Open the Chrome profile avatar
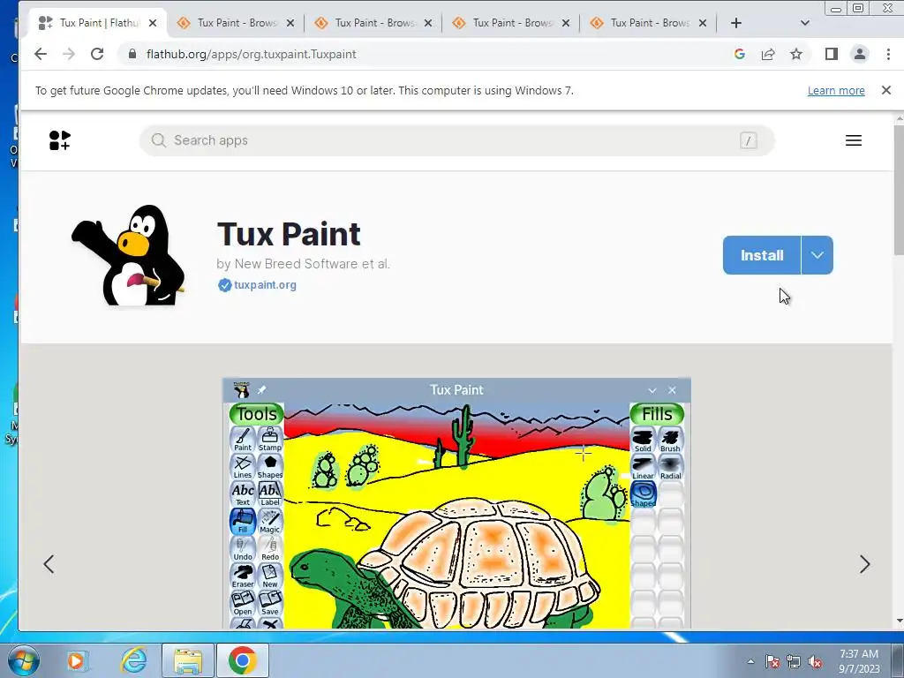Image resolution: width=904 pixels, height=678 pixels. coord(860,54)
